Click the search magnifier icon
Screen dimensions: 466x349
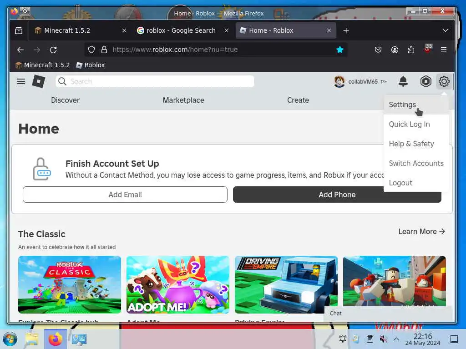point(62,81)
